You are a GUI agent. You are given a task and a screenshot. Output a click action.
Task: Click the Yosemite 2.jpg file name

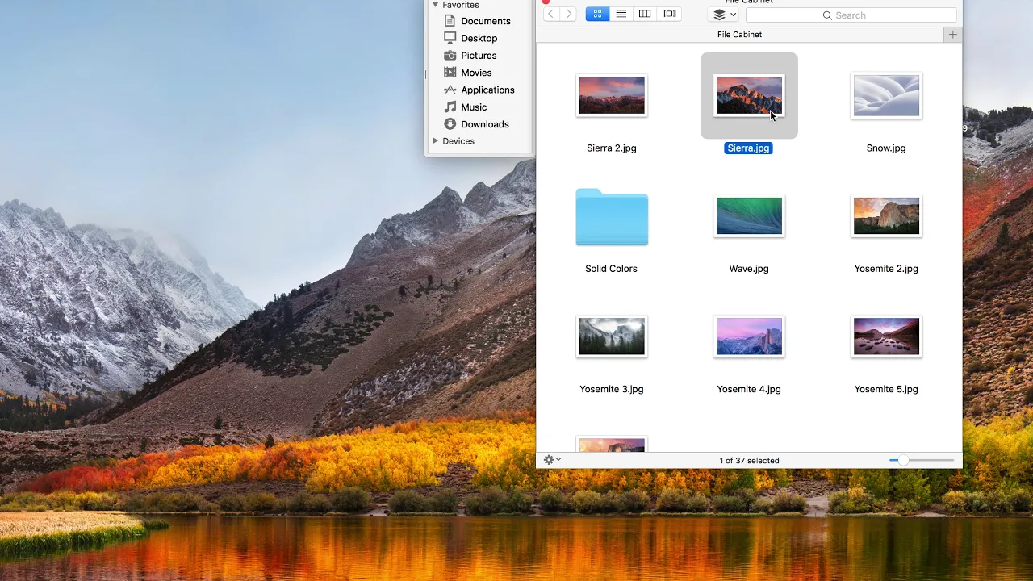[x=886, y=269]
